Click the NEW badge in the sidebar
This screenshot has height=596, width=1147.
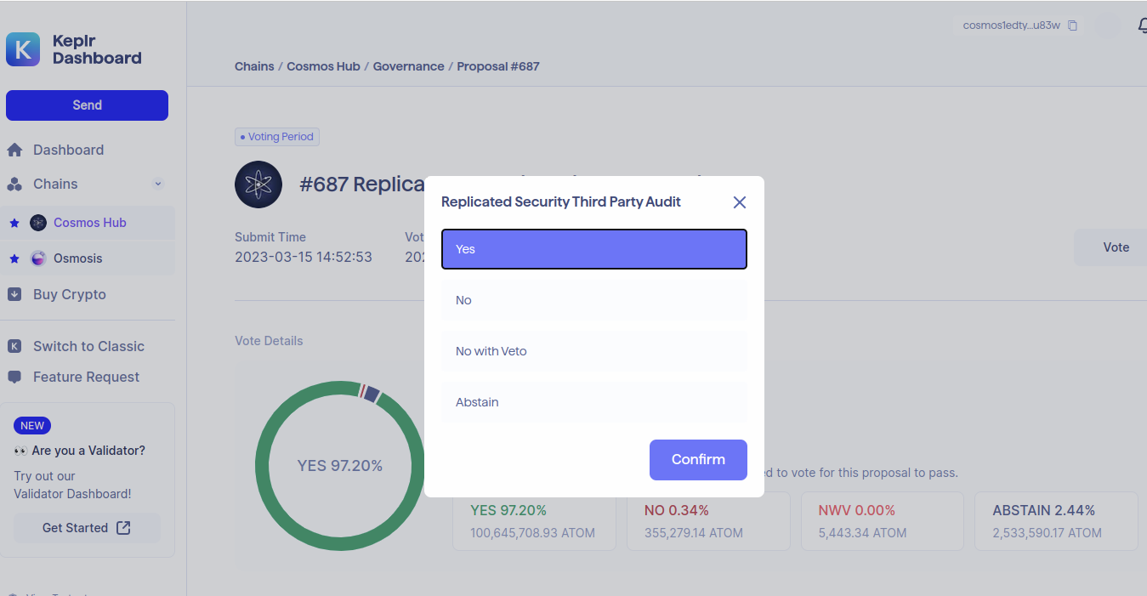(32, 426)
